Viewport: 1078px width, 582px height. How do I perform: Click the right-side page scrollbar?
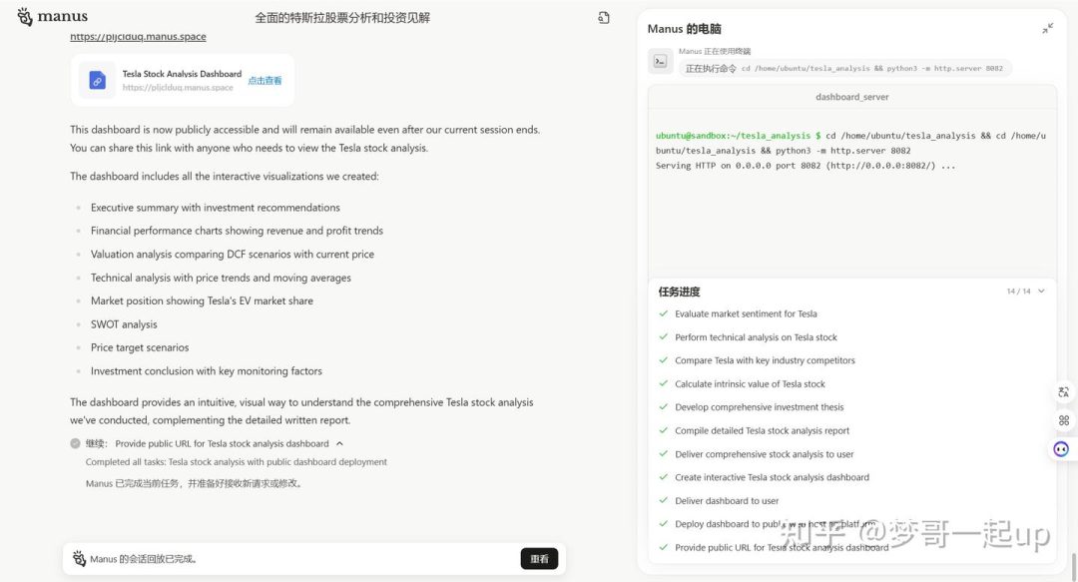tap(1074, 565)
